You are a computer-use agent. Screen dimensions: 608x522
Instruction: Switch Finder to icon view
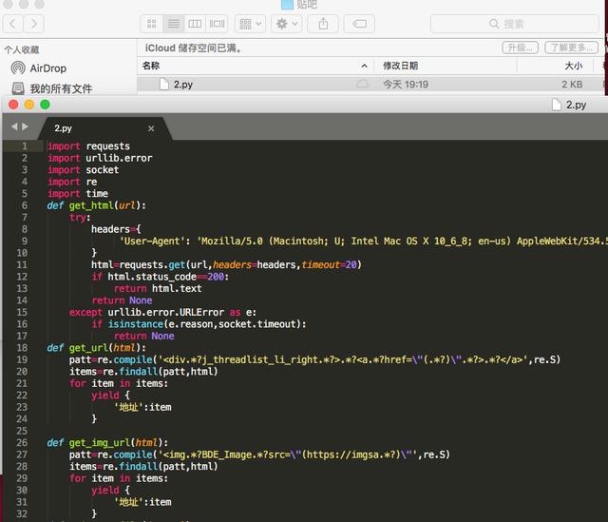[x=152, y=24]
